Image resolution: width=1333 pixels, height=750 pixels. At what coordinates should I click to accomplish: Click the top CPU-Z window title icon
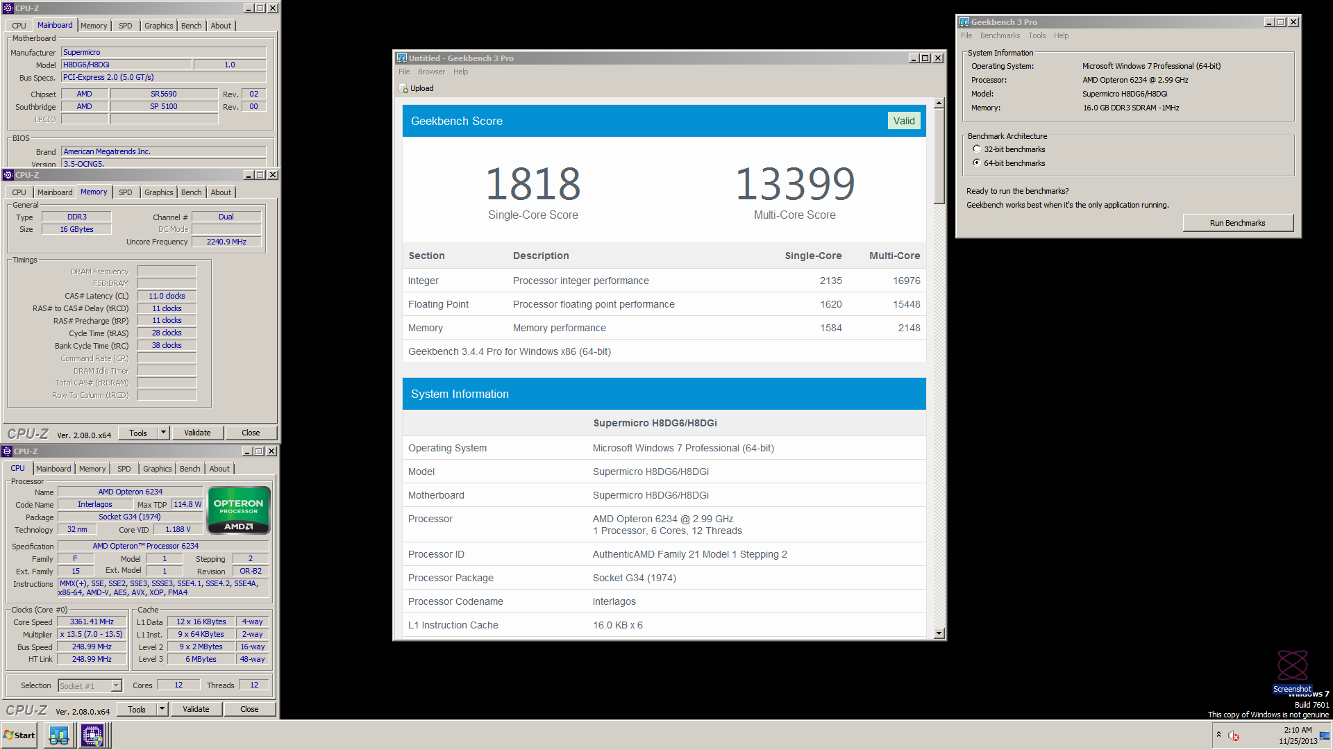pyautogui.click(x=8, y=8)
